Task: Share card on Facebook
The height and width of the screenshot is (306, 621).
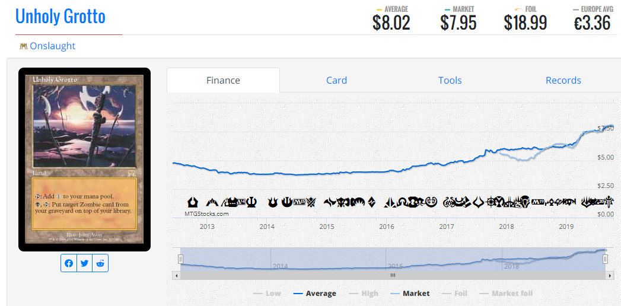Action: pyautogui.click(x=69, y=263)
